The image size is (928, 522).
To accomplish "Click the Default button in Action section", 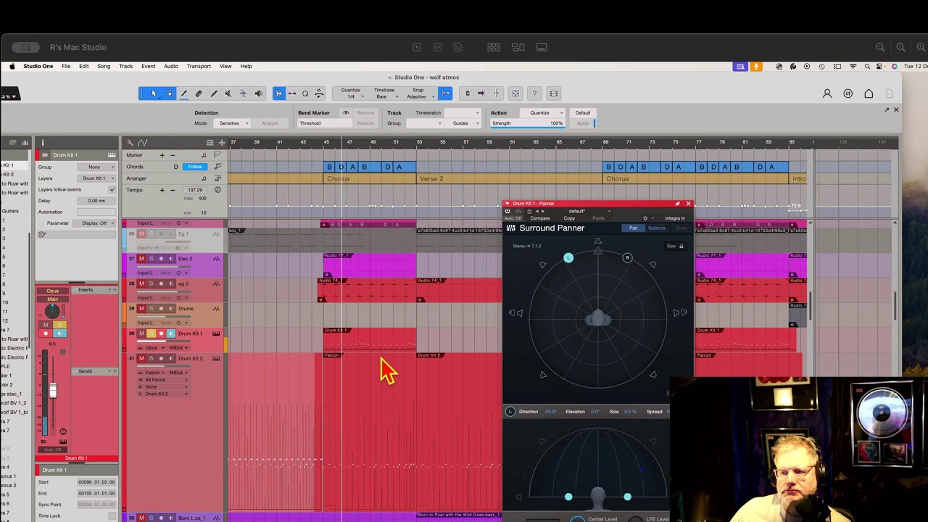I will [x=583, y=112].
